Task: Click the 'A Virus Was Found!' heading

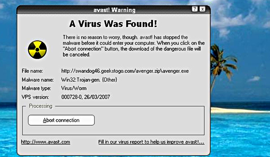Action: pos(113,24)
